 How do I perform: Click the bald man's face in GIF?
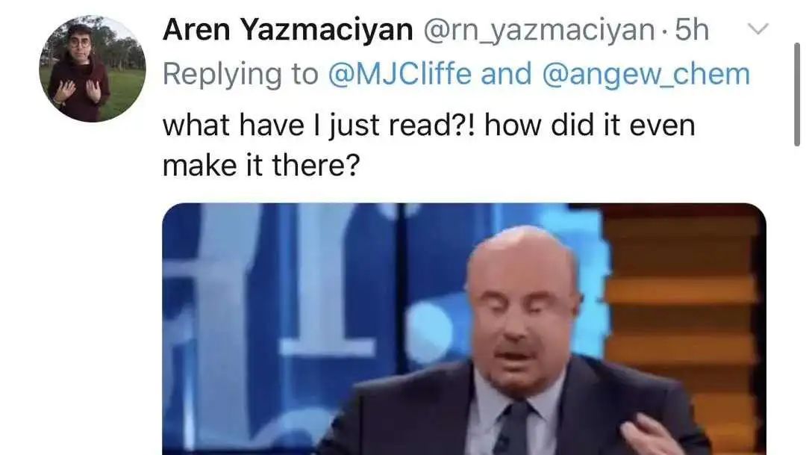tap(523, 309)
